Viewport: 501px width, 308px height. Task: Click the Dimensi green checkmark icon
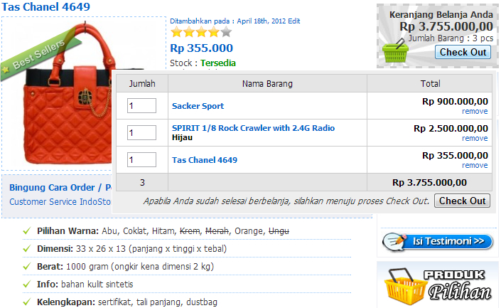pyautogui.click(x=26, y=249)
